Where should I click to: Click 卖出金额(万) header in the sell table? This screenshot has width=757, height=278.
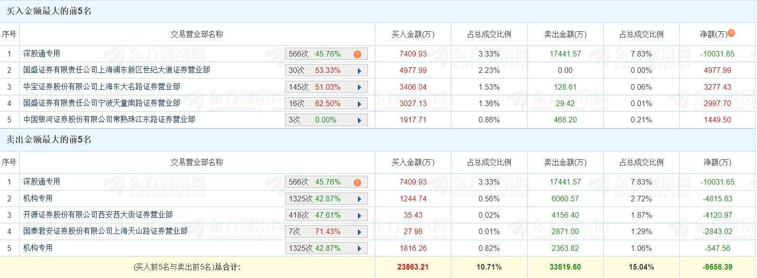565,162
